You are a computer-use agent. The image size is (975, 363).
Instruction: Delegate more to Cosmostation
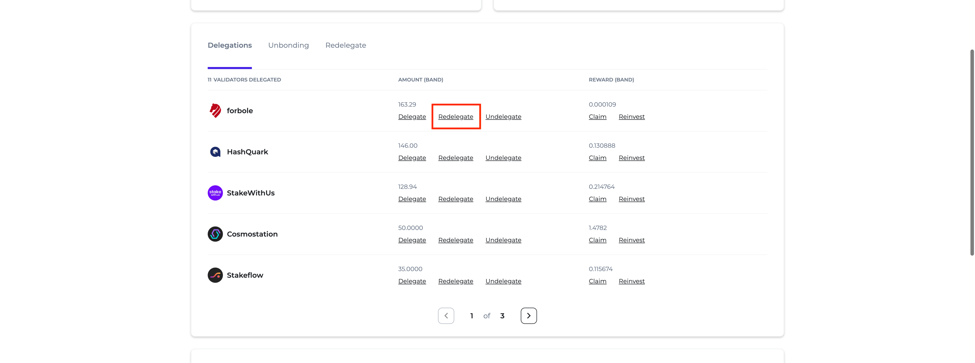click(412, 240)
